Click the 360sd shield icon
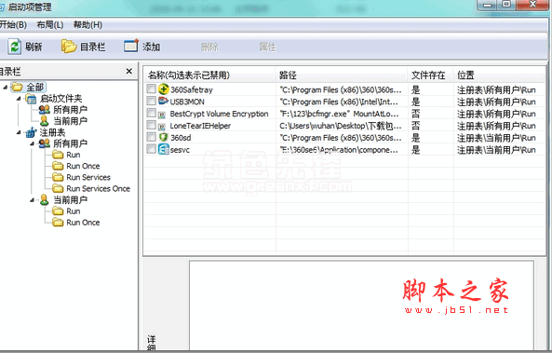Image resolution: width=552 pixels, height=353 pixels. (163, 138)
